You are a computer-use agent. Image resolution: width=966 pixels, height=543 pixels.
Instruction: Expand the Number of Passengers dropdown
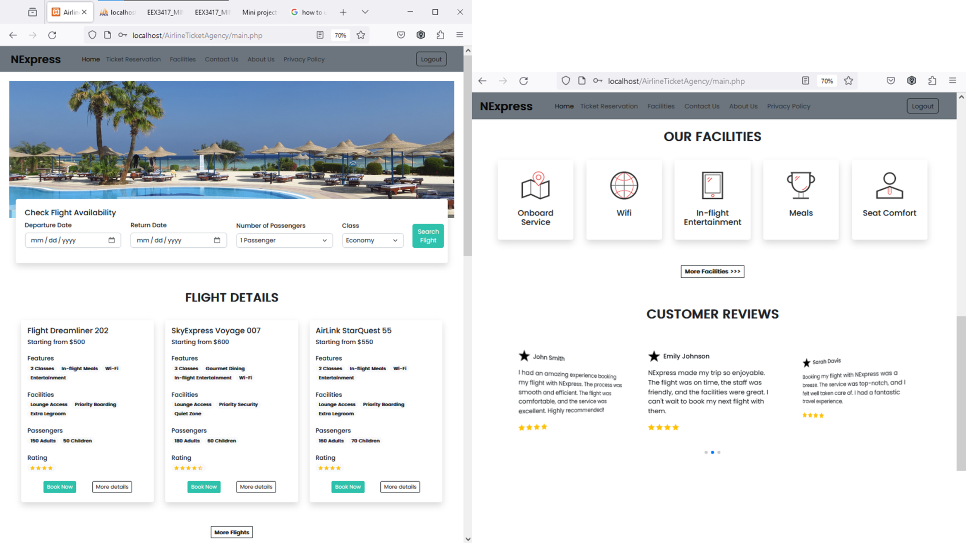pos(284,240)
